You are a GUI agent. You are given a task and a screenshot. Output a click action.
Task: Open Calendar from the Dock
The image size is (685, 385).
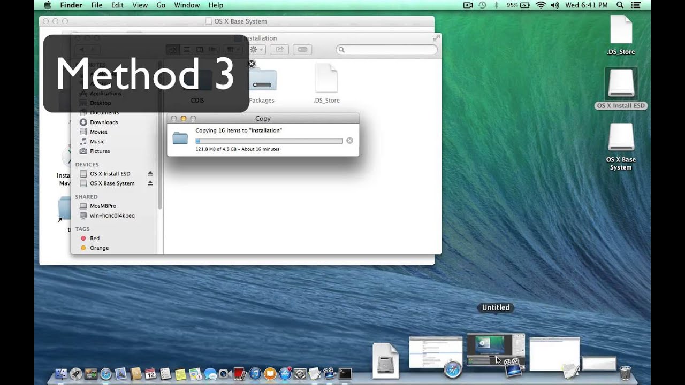click(150, 374)
